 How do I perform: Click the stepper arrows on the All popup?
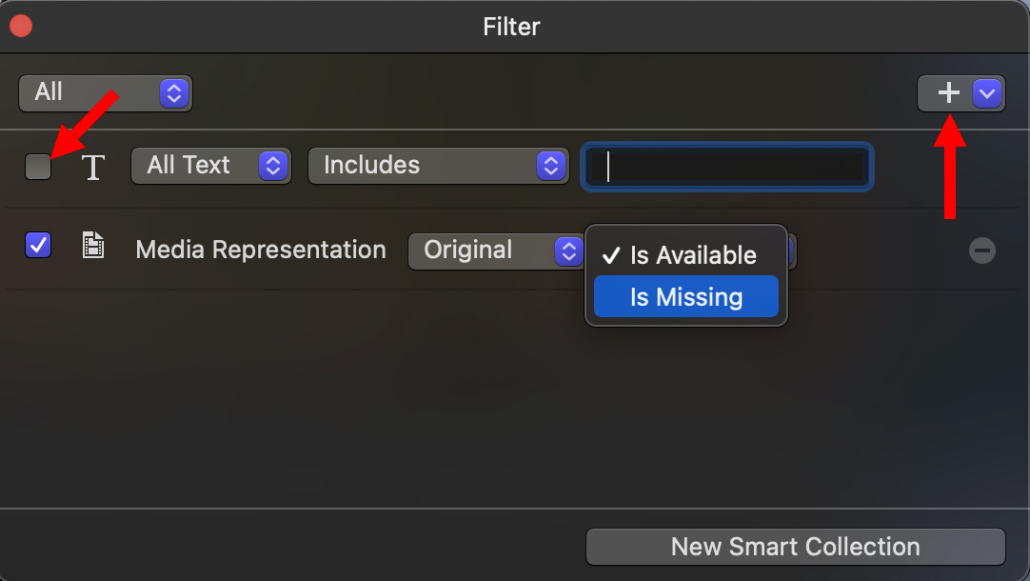click(174, 93)
